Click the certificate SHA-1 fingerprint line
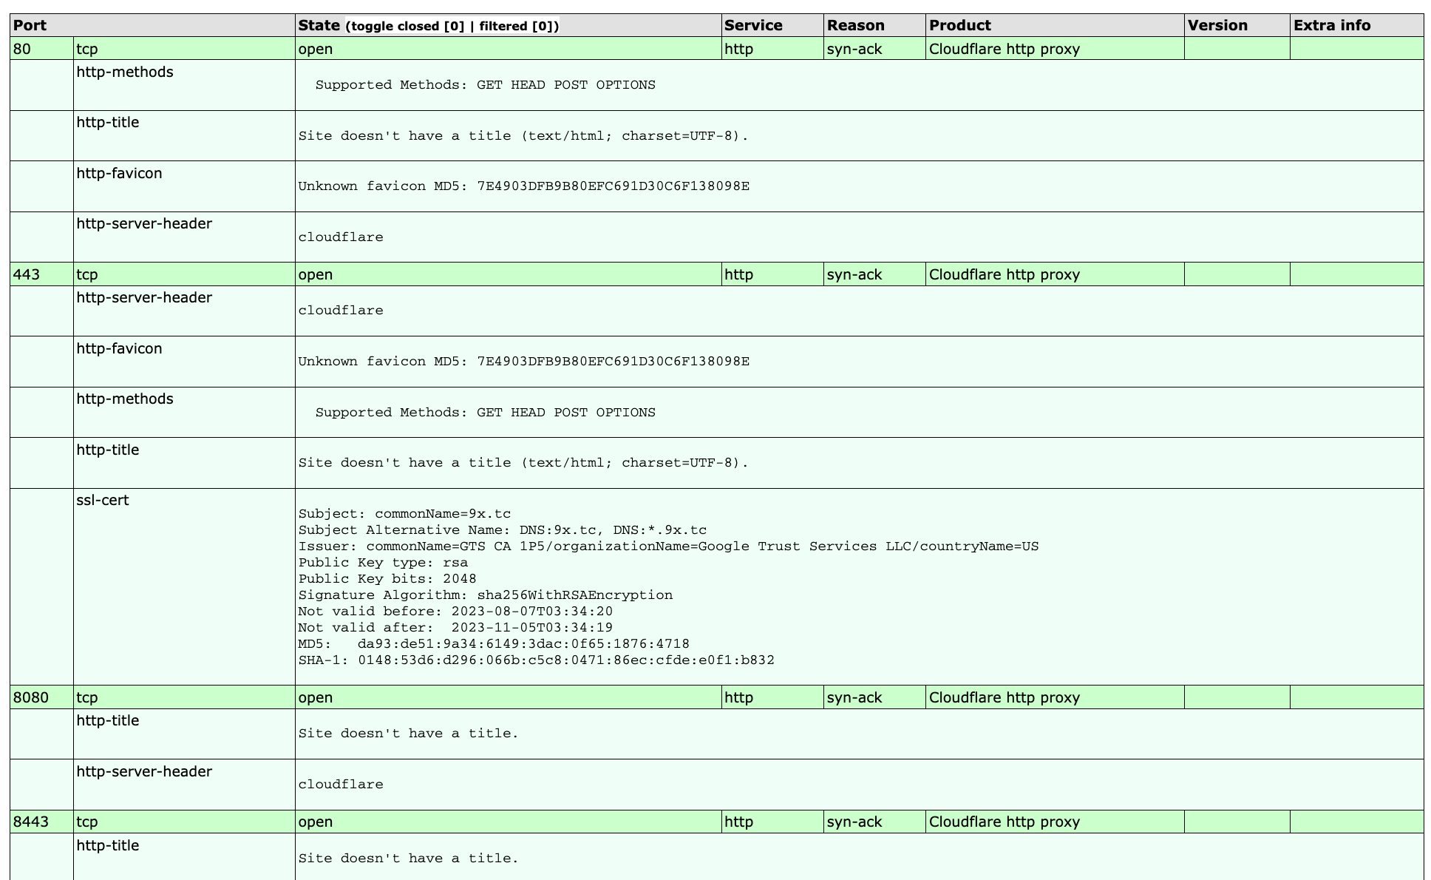 click(x=536, y=660)
